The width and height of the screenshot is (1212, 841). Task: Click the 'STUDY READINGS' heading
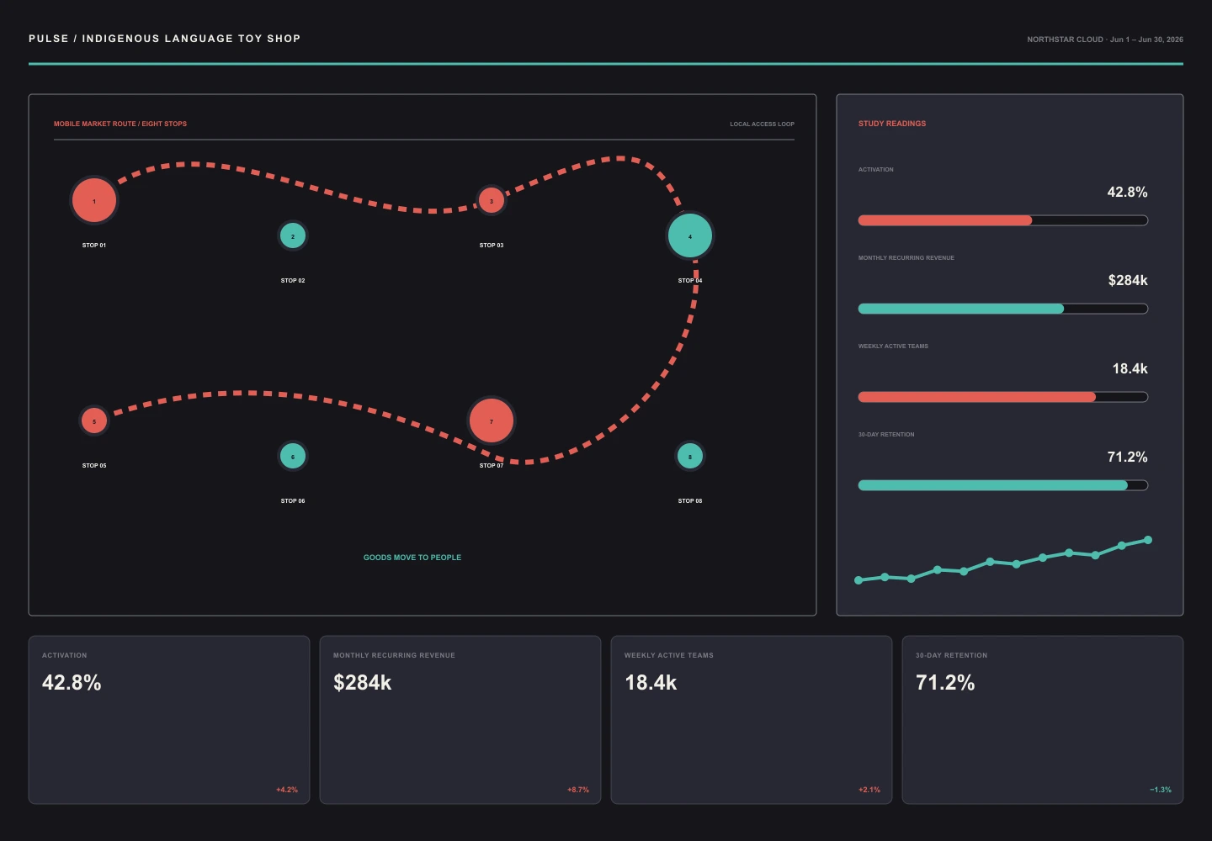click(x=892, y=124)
